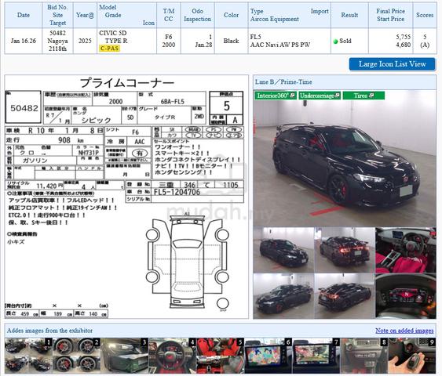442x376 pixels.
Task: Open exhibitor image 5 red seats photo
Action: click(x=220, y=356)
